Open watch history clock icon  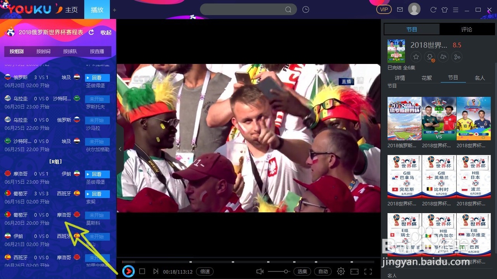(x=306, y=9)
